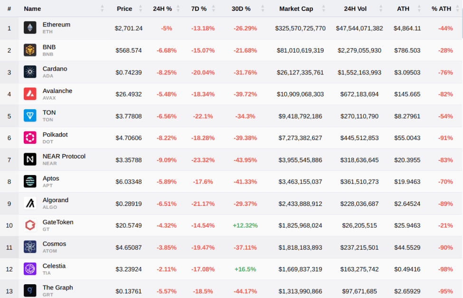Sort by 24H Vol column arrows
The image size is (463, 298).
381,9
